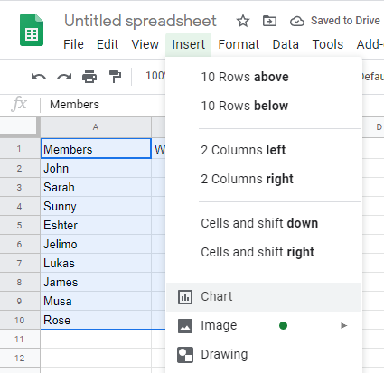Star the Untitled spreadsheet
This screenshot has height=373, width=384.
coord(243,21)
